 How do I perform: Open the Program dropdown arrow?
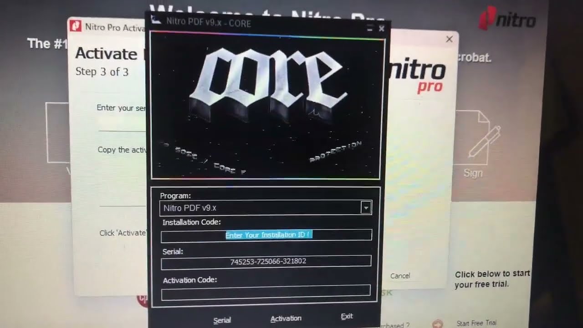[365, 208]
